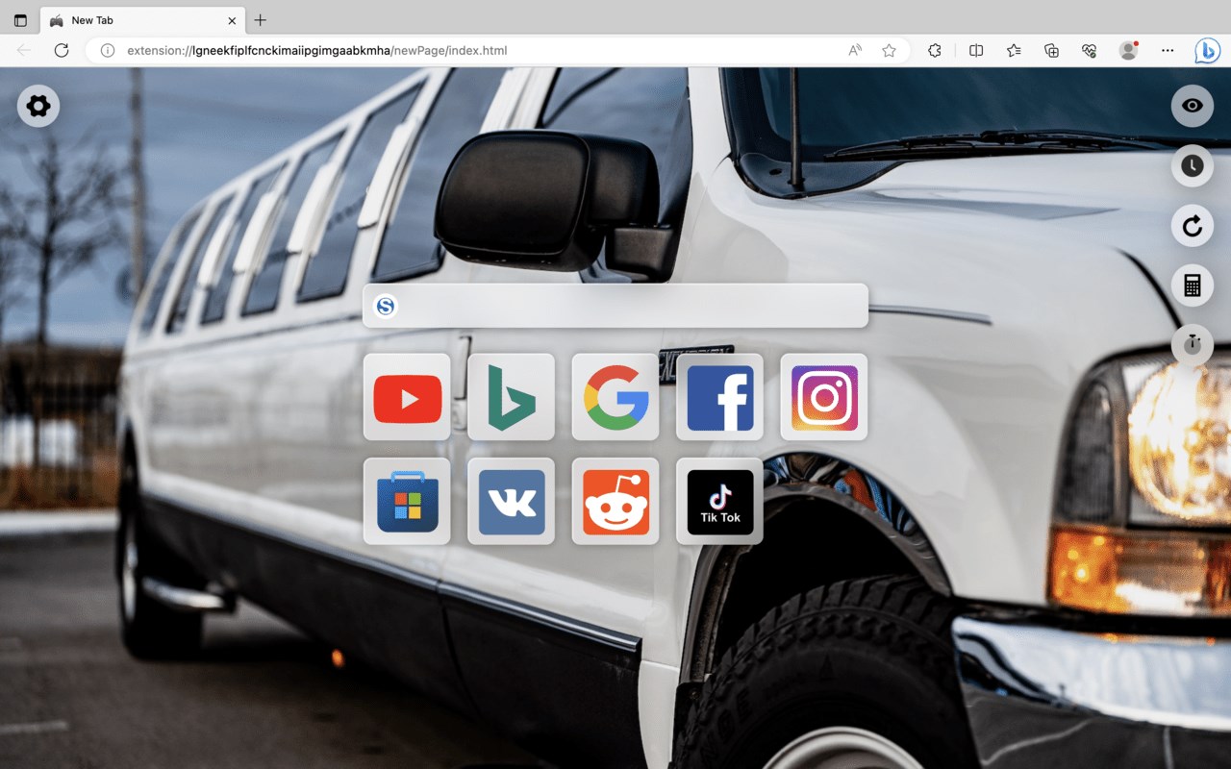Open the Google shortcut tile
This screenshot has width=1231, height=769.
(x=615, y=397)
